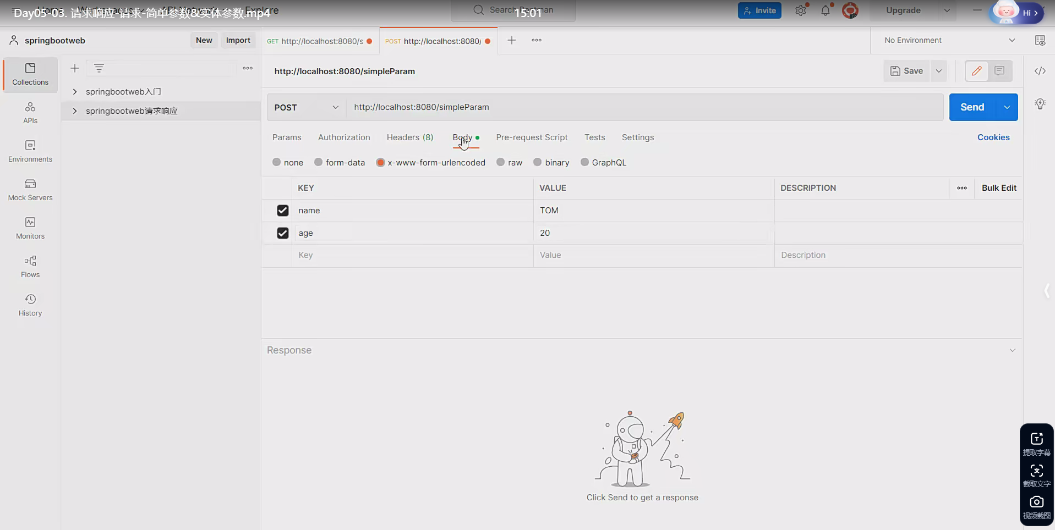
Task: Switch to the Pre-request Script tab
Action: point(532,137)
